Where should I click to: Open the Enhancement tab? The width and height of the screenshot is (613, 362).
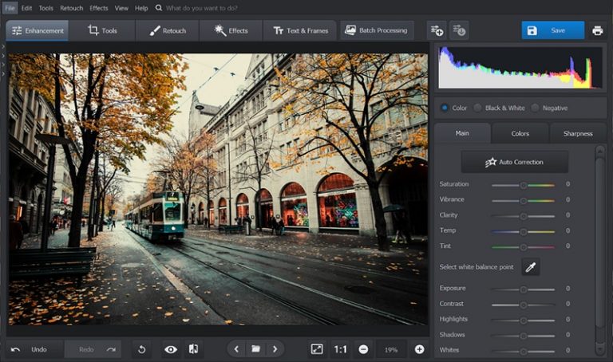tap(38, 30)
